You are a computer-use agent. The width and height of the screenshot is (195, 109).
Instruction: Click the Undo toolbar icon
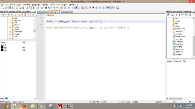click(x=38, y=8)
